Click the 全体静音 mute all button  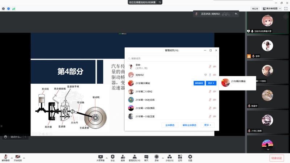(x=170, y=125)
